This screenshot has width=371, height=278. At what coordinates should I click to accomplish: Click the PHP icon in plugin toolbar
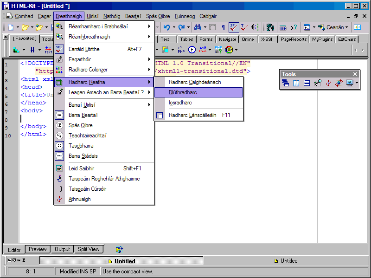(181, 50)
